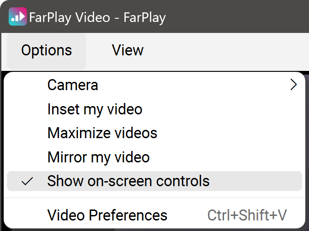Click the FarPlay Video window title text

(97, 17)
